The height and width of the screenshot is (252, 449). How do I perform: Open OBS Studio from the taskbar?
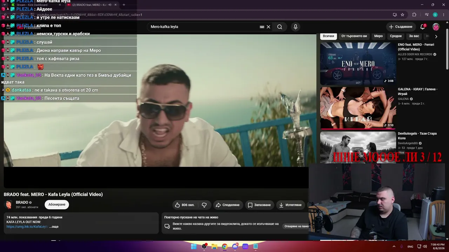[204, 246]
